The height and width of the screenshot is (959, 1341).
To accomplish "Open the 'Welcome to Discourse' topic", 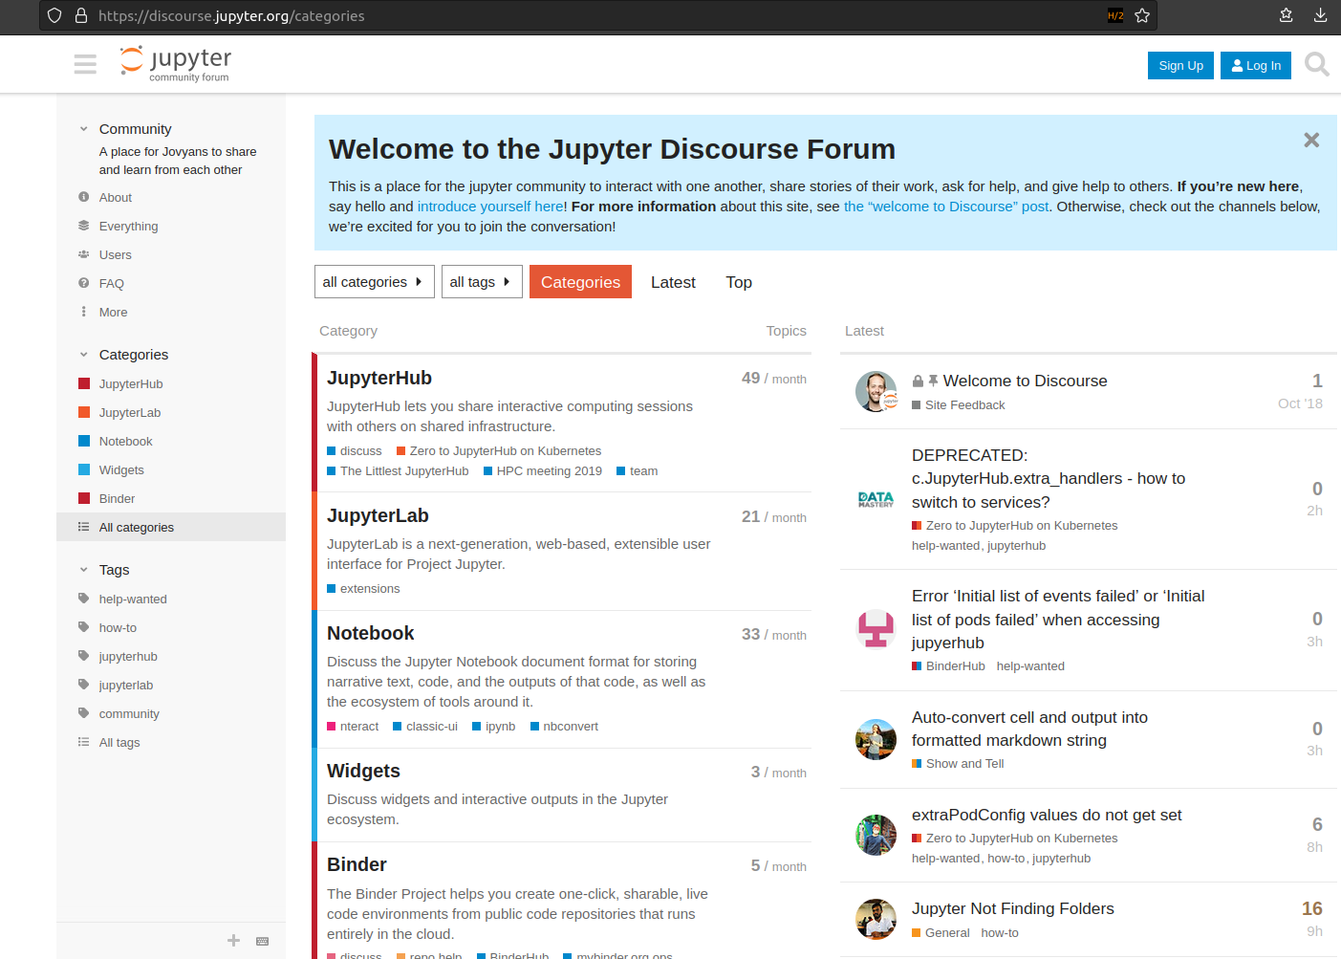I will click(x=1025, y=381).
